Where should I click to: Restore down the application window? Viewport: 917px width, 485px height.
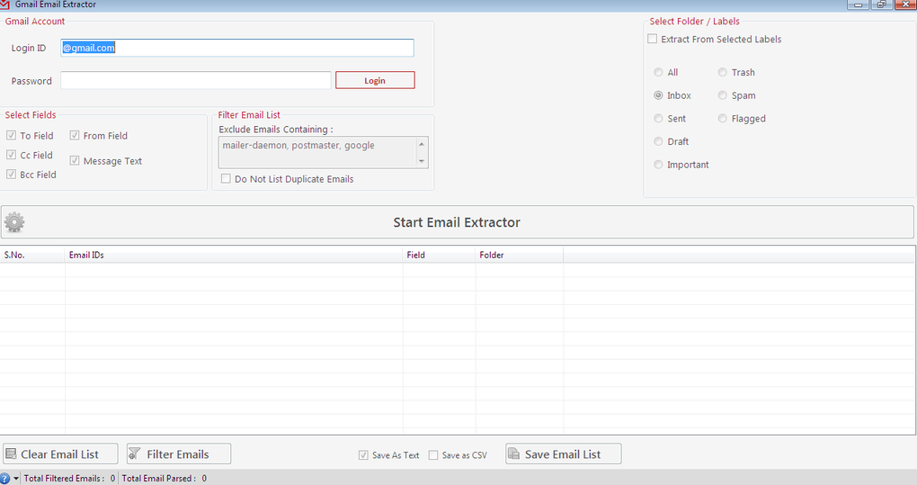[x=881, y=4]
